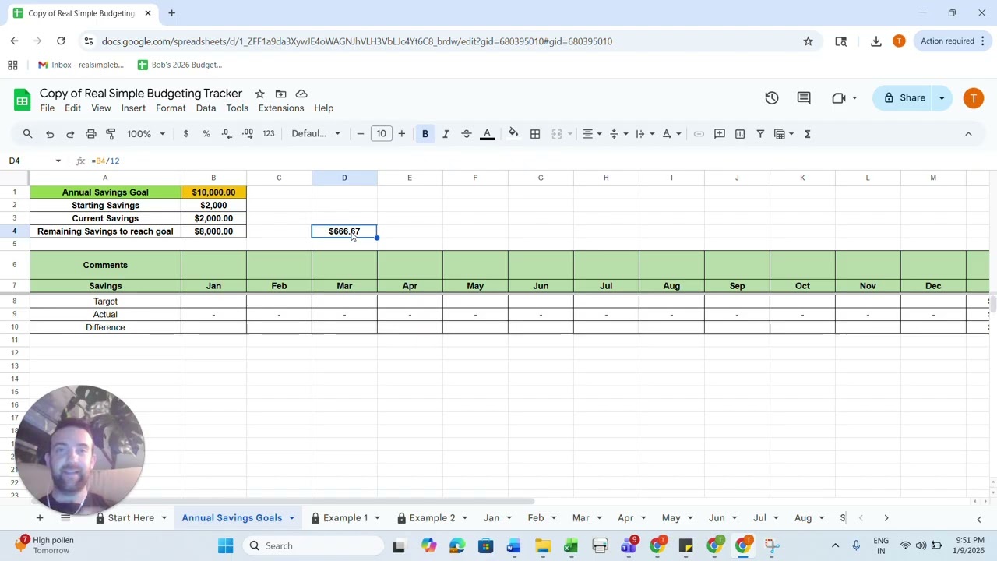This screenshot has height=561, width=997.
Task: Click the font size field
Action: point(381,134)
